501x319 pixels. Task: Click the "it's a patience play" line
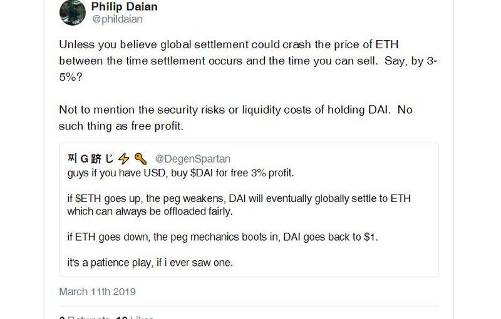(150, 263)
